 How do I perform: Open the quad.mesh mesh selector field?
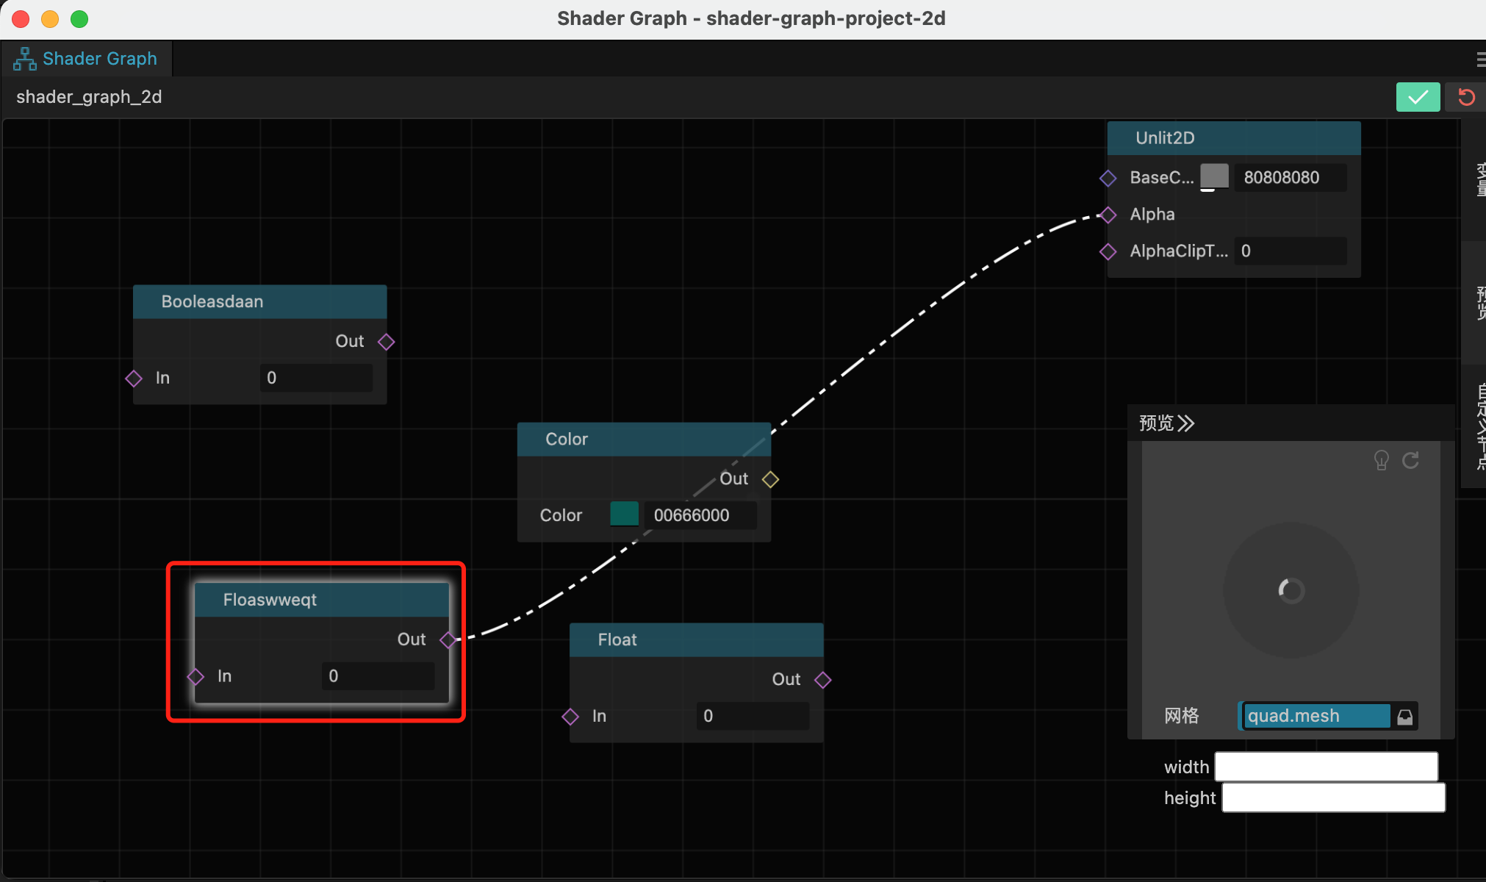[1315, 716]
